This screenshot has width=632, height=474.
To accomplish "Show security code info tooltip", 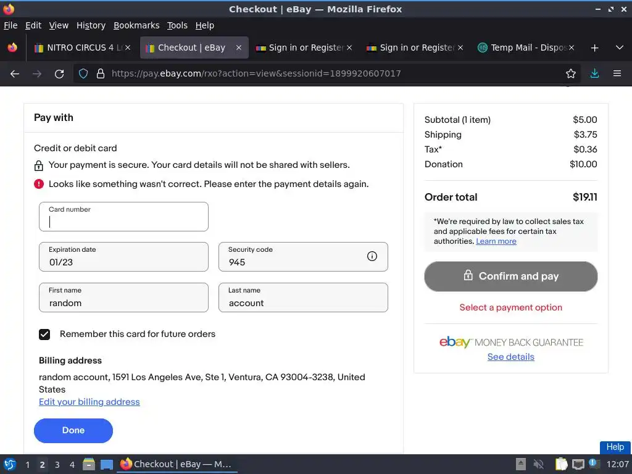I will click(x=372, y=256).
